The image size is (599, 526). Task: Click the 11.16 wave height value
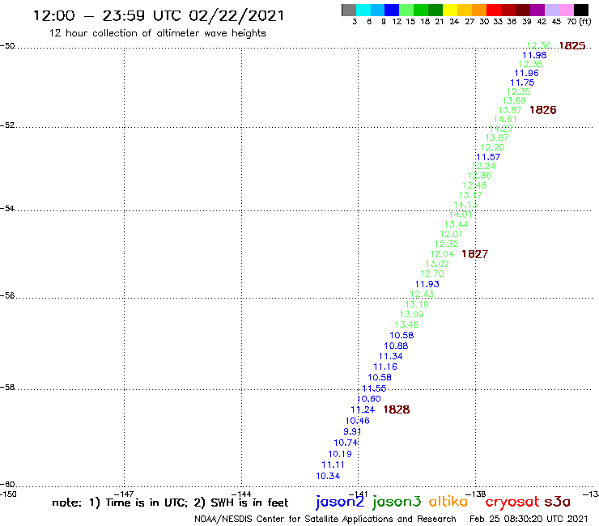[x=385, y=367]
